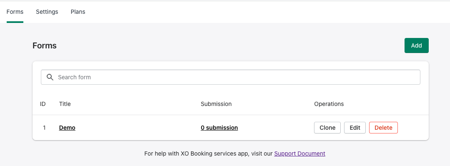This screenshot has width=450, height=166.
Task: Click the XO Booking services help text
Action: coord(209,153)
